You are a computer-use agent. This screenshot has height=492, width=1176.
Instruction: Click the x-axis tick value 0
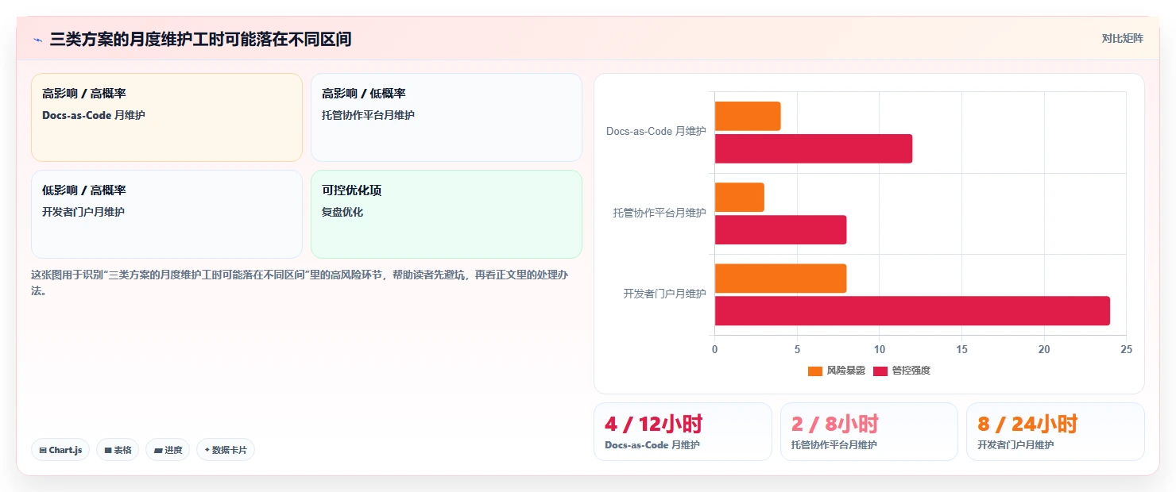(714, 349)
